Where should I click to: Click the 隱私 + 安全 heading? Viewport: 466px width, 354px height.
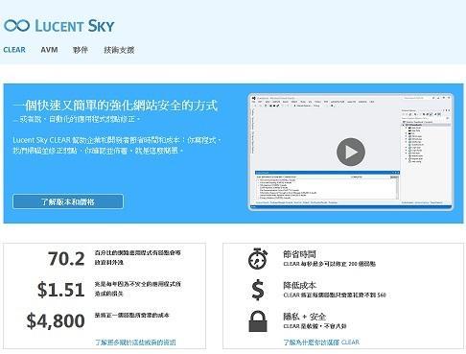coord(304,317)
